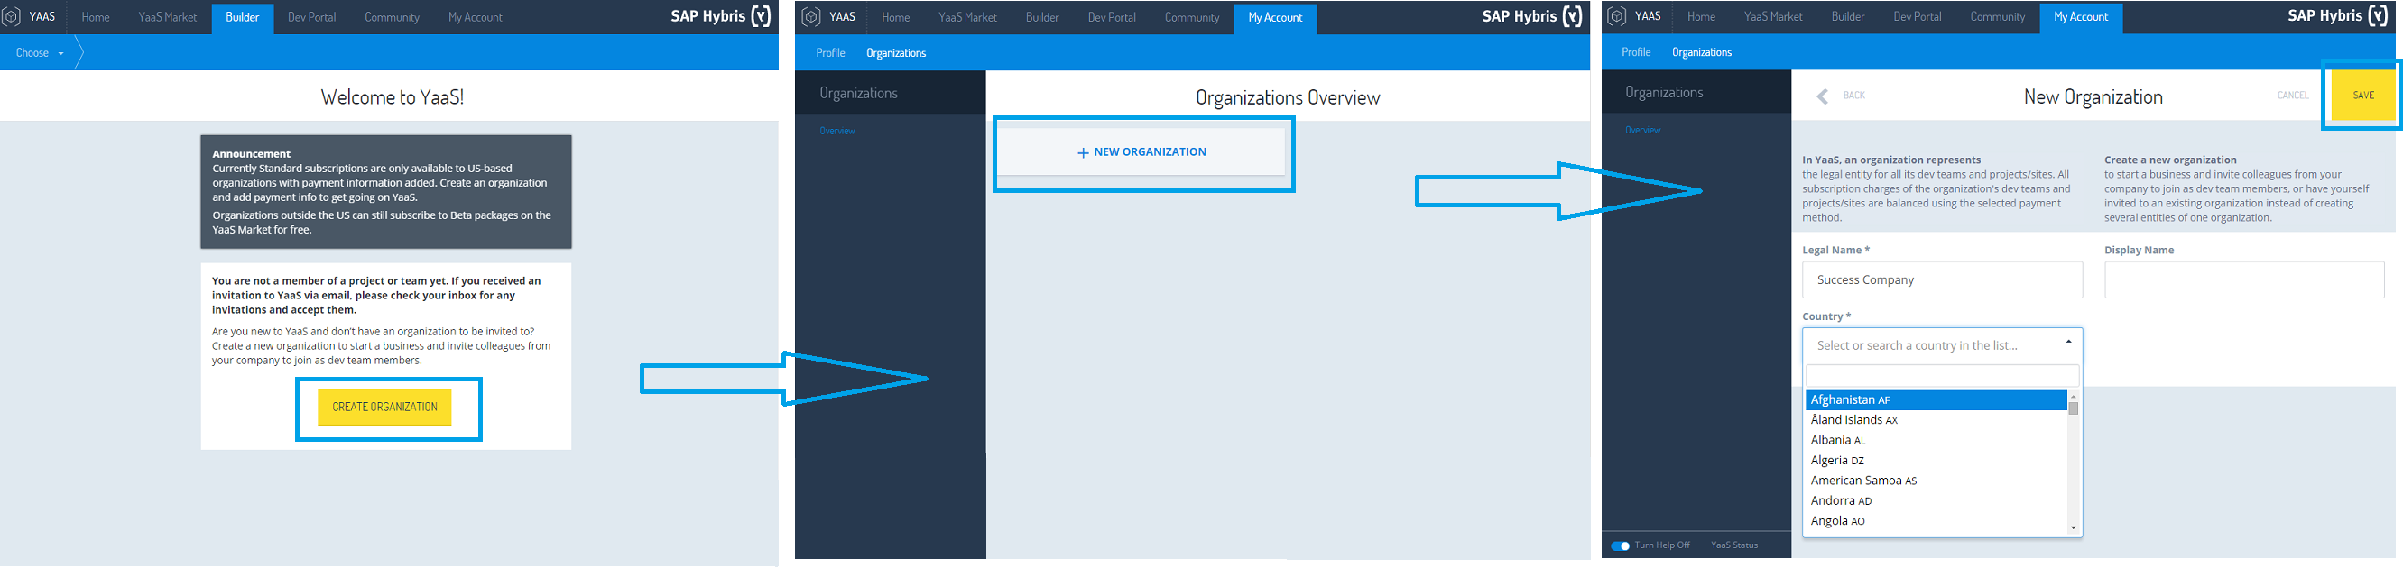Select American Samoa AS from country list
This screenshot has height=568, width=2403.
(1936, 481)
